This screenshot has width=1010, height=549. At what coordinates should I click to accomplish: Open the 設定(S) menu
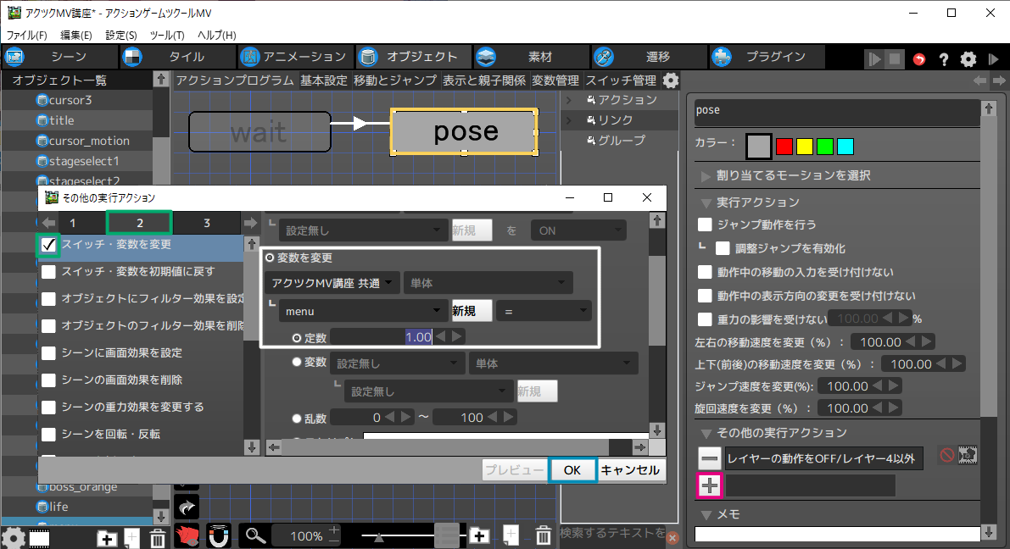coord(121,35)
